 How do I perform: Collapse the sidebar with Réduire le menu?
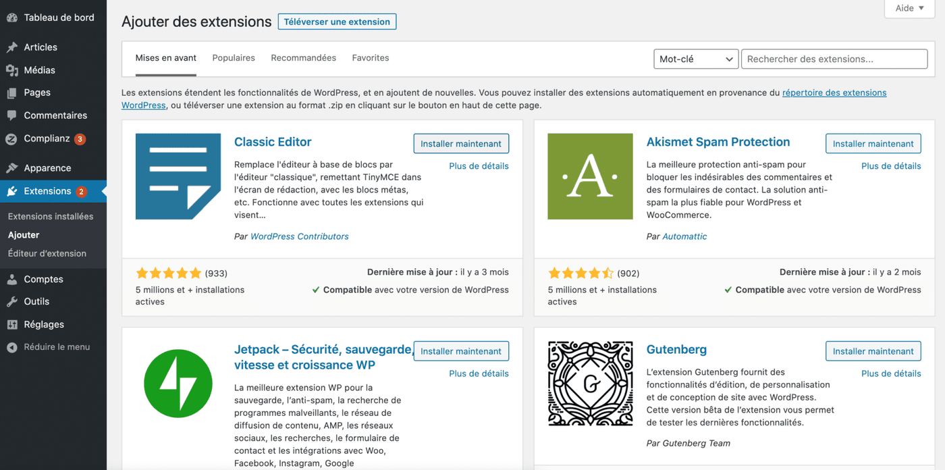(11, 346)
